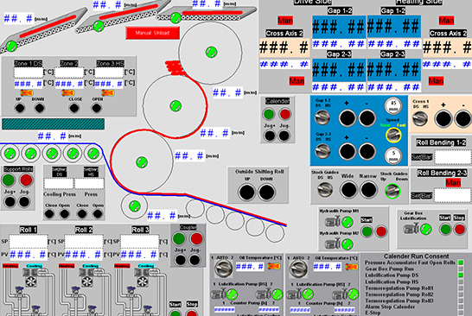
Task: Click the 45 mm gap preset dial
Action: tap(393, 105)
